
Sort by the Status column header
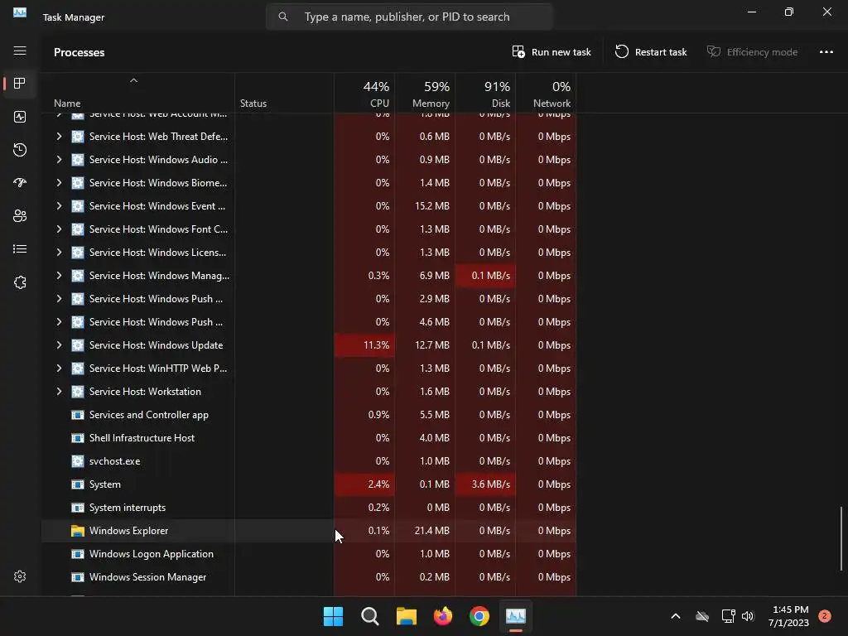coord(284,93)
